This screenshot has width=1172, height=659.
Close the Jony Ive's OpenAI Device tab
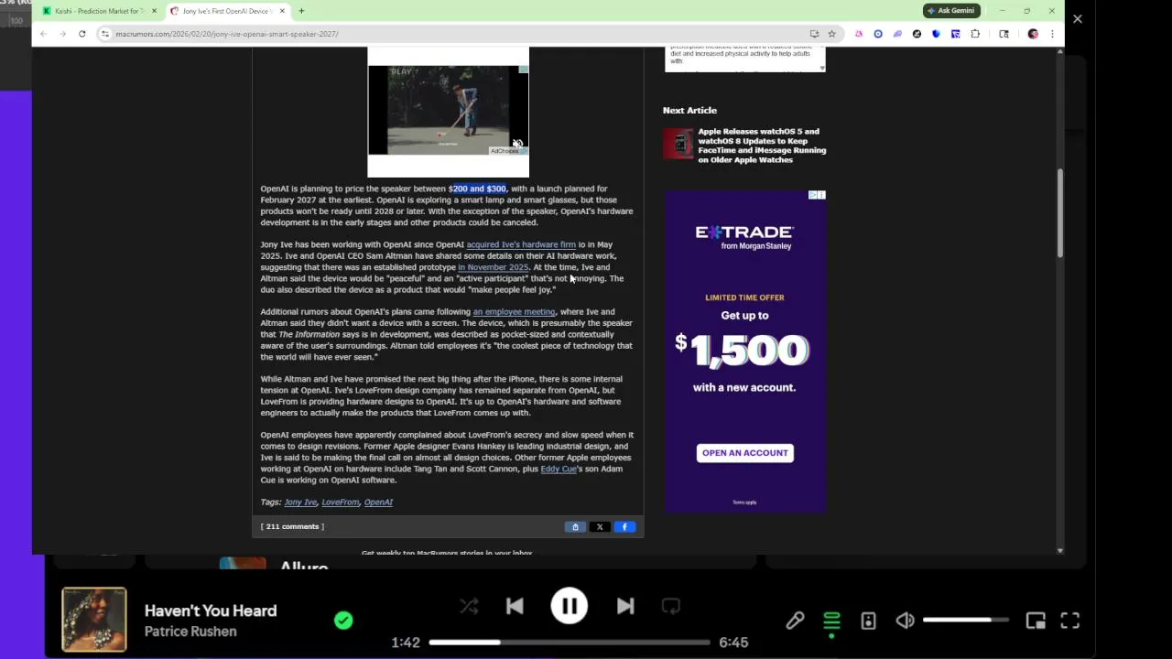(282, 11)
